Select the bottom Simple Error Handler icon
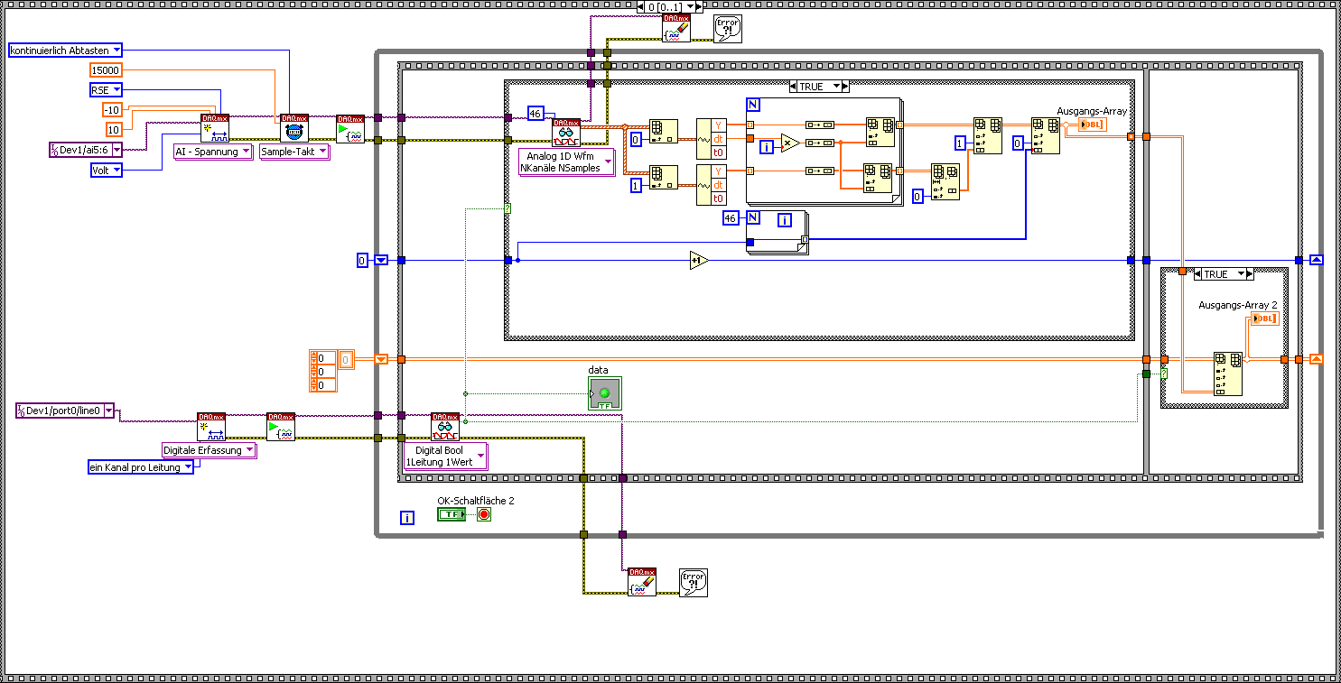 click(694, 583)
